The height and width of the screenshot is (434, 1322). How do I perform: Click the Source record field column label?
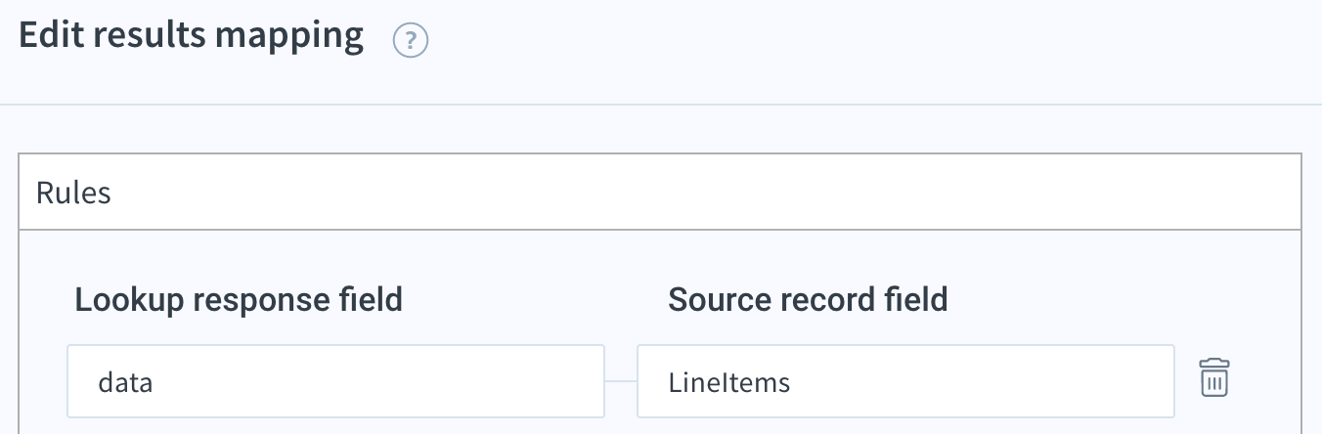pos(808,299)
